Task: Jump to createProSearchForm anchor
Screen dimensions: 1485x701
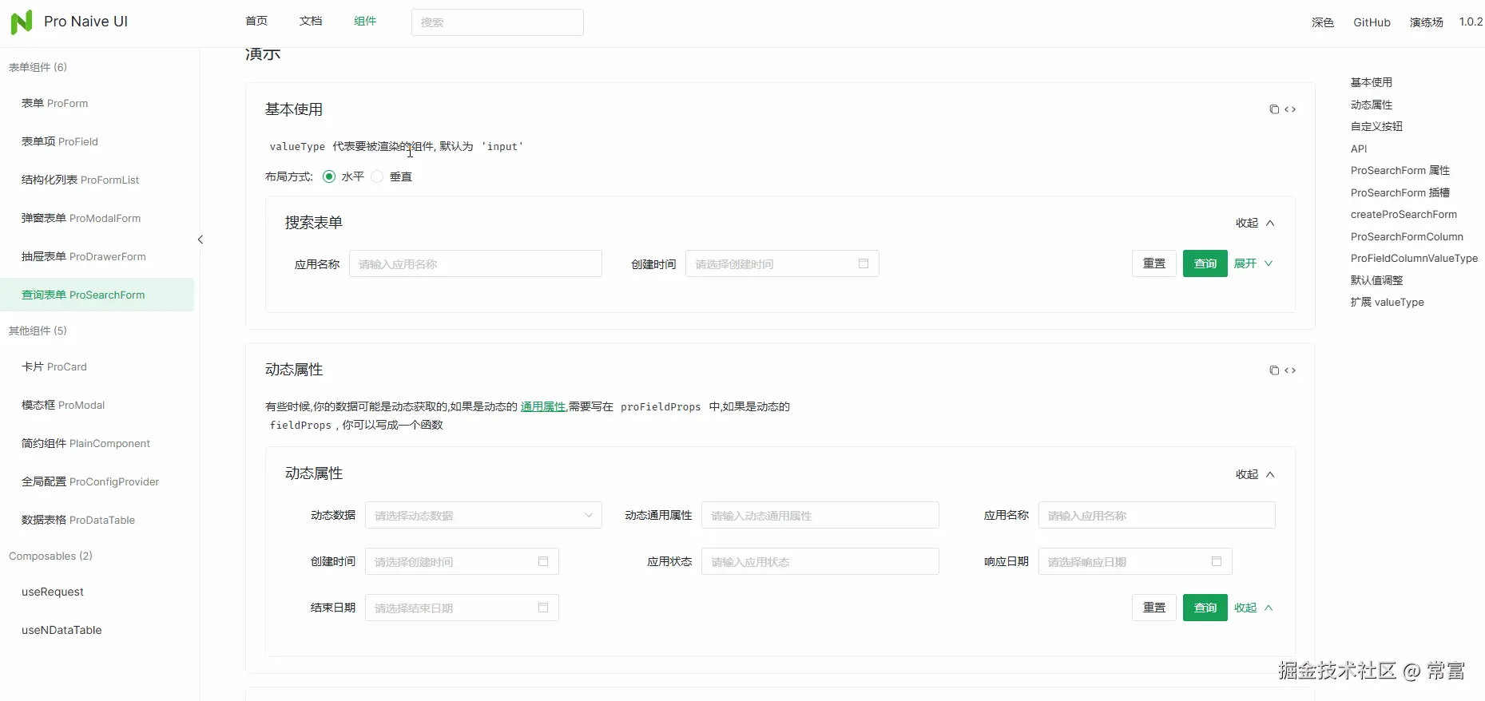Action: click(x=1404, y=214)
